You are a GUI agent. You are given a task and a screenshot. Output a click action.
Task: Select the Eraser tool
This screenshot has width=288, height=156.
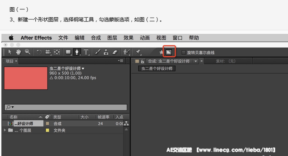coord(115,52)
